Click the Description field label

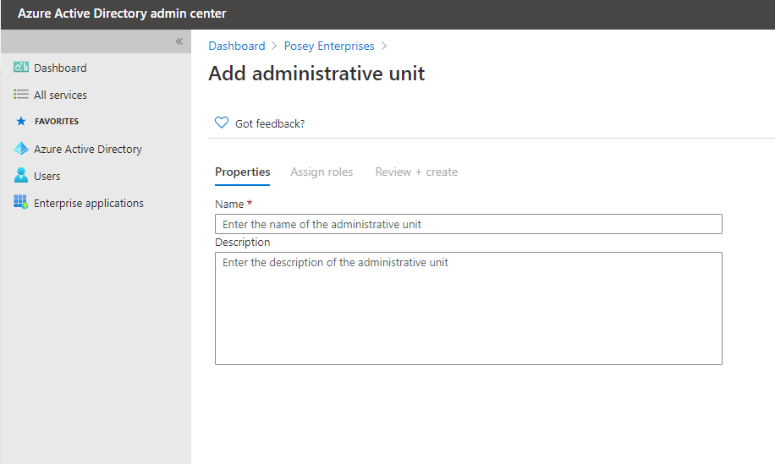[242, 242]
